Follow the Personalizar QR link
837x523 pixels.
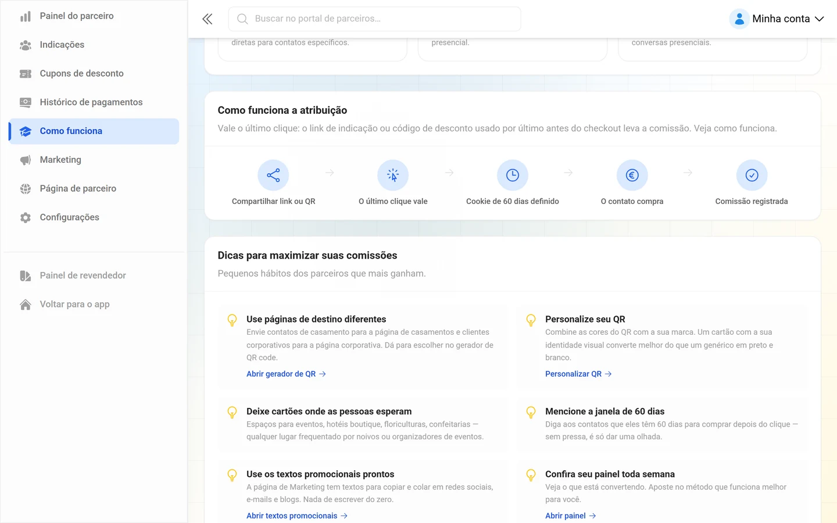pyautogui.click(x=578, y=374)
